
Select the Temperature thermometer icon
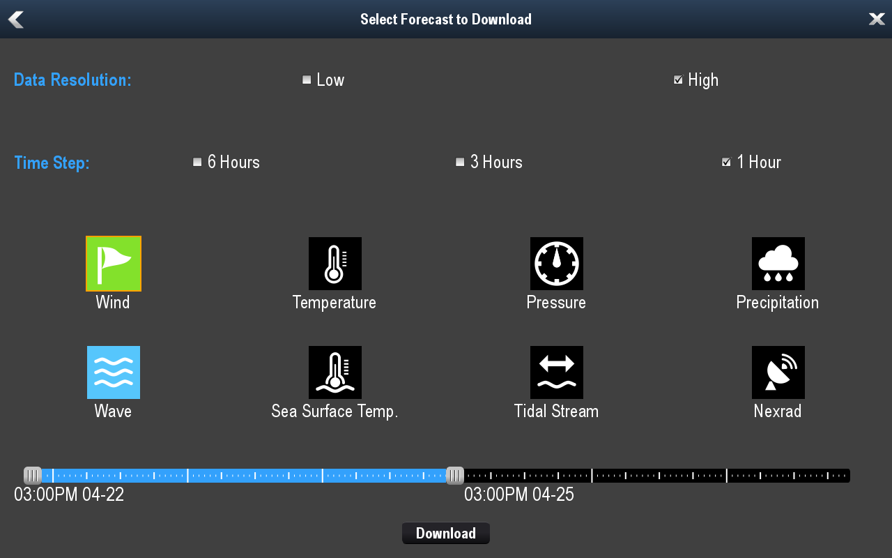[335, 264]
